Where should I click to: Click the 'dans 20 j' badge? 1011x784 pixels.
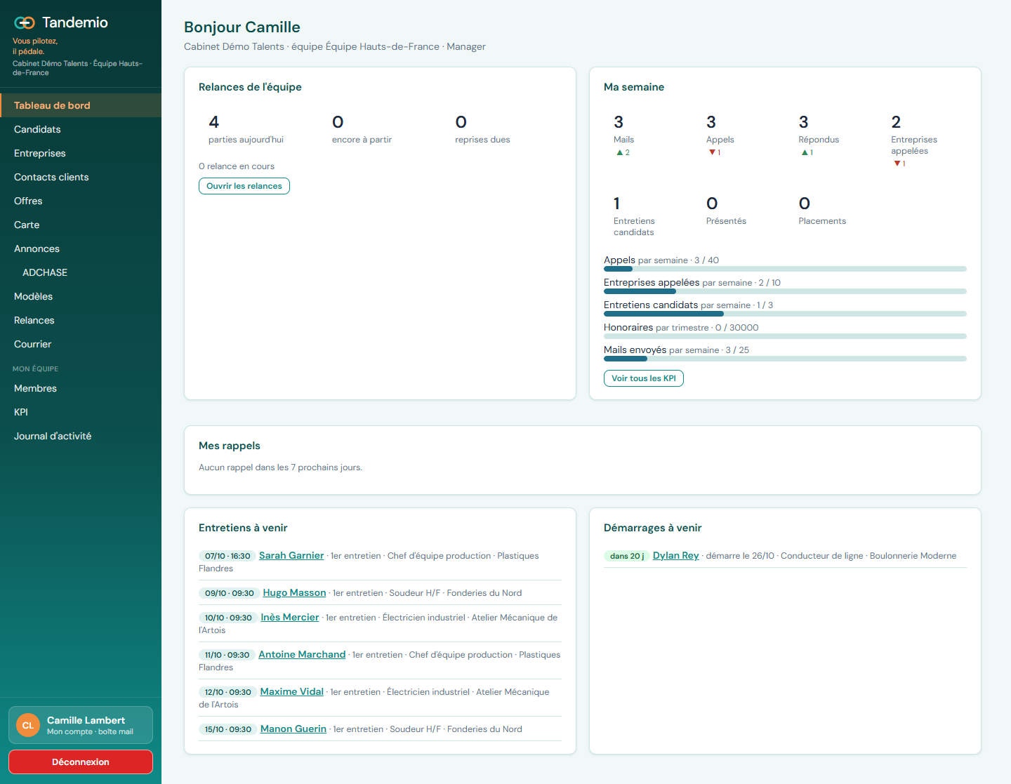click(x=627, y=556)
